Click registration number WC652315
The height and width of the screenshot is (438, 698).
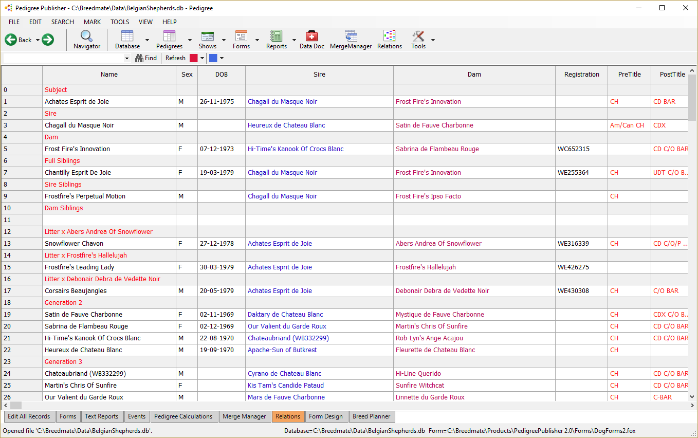pyautogui.click(x=574, y=149)
